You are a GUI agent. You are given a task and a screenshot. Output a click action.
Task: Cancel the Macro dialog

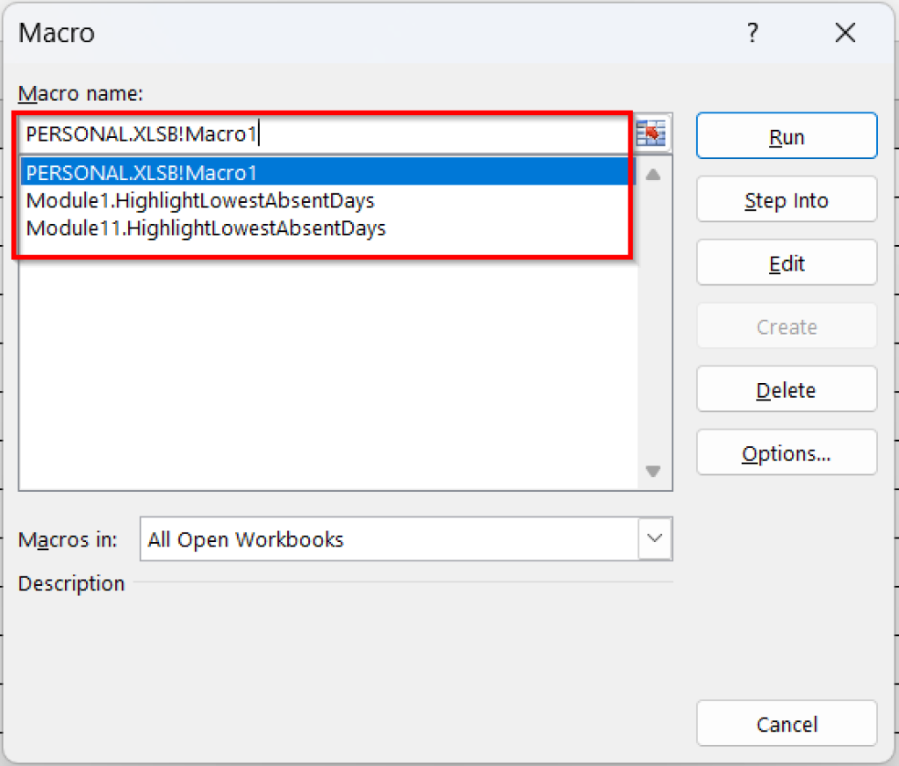coord(786,723)
